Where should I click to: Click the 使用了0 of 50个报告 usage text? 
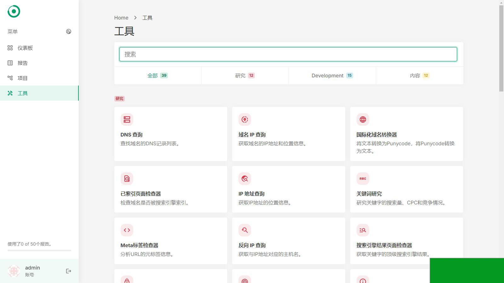coord(30,244)
